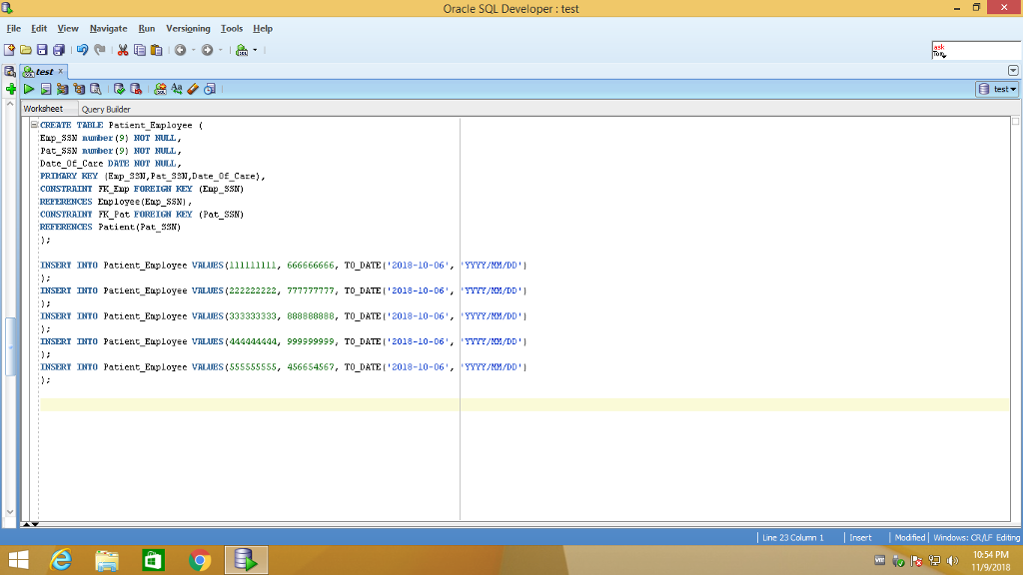The height and width of the screenshot is (575, 1023).
Task: Click the SQL Tuning Advisor icon
Action: [x=96, y=89]
